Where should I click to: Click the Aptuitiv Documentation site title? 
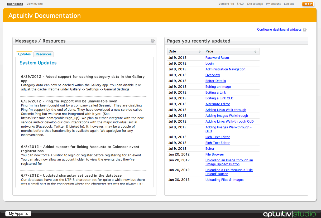[45, 16]
